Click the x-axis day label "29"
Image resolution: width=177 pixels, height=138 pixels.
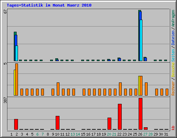coord(156,134)
